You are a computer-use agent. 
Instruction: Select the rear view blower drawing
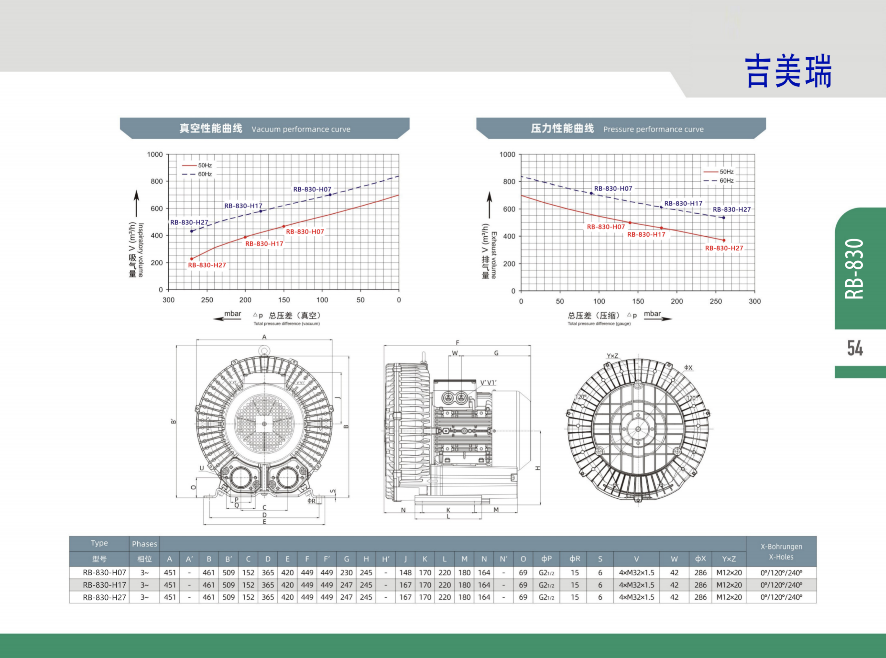[638, 430]
